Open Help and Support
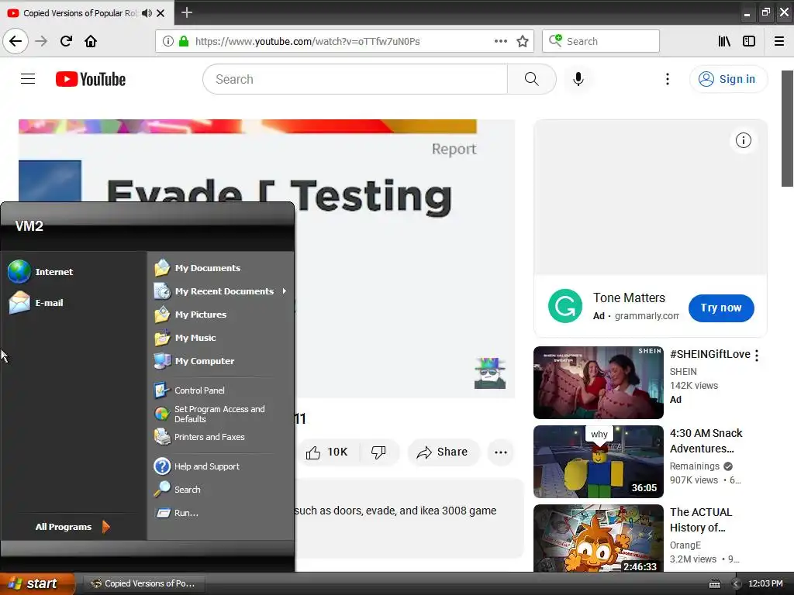Viewport: 794px width, 595px height. (197, 466)
